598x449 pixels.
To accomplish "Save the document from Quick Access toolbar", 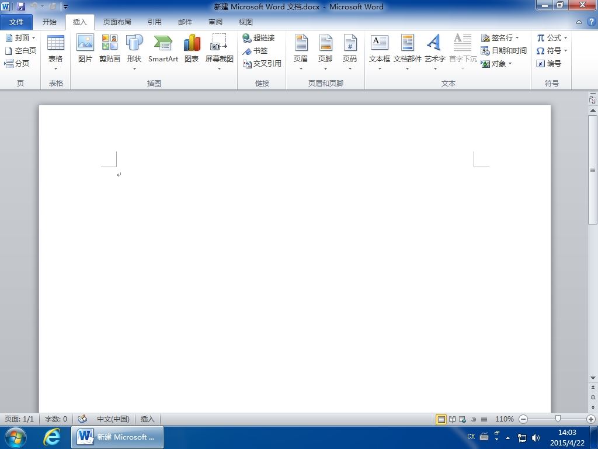I will click(20, 6).
